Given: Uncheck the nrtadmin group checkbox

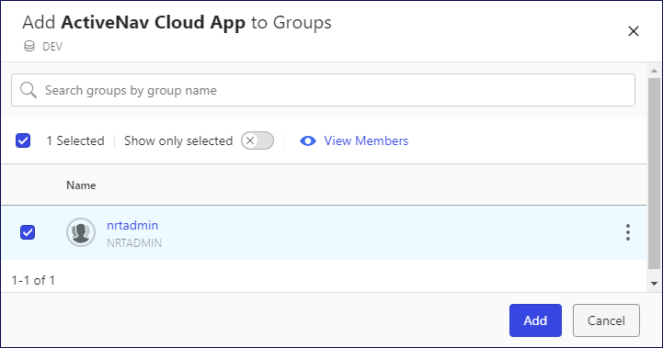Looking at the screenshot, I should [28, 232].
